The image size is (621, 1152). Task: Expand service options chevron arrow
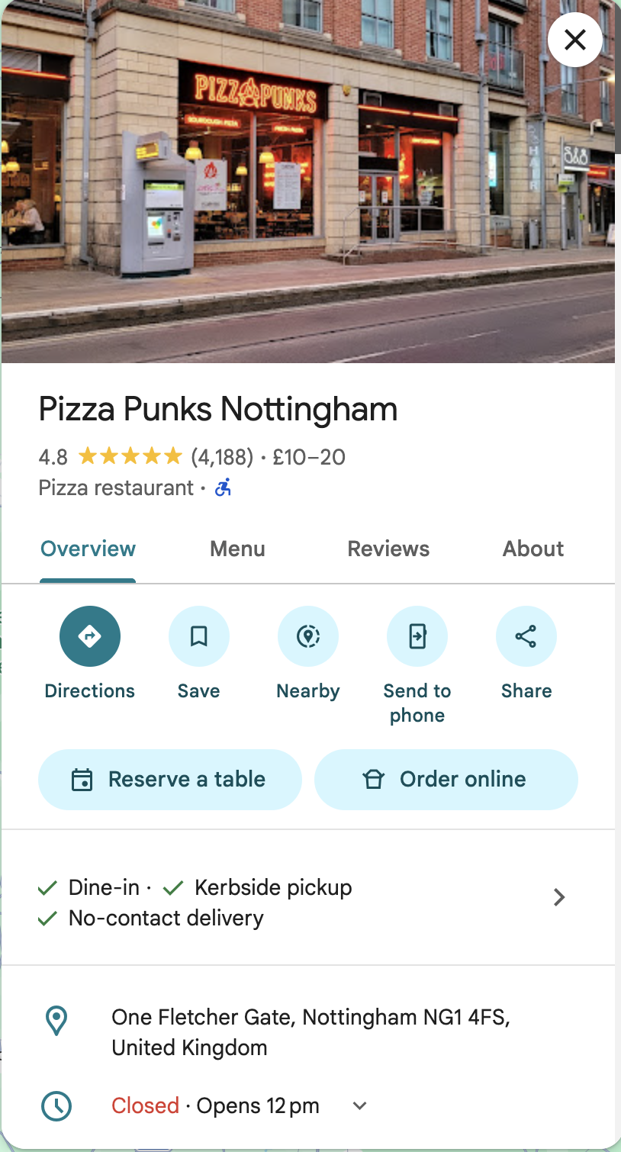[559, 897]
